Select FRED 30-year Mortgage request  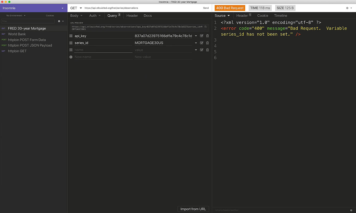point(34,28)
